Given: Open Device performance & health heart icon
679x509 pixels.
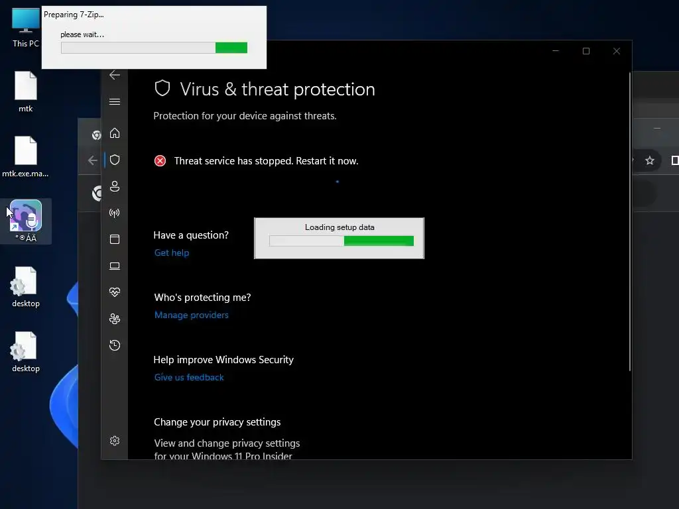Looking at the screenshot, I should pyautogui.click(x=114, y=292).
